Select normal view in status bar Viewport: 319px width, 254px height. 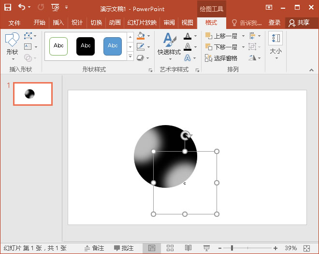[x=152, y=248]
